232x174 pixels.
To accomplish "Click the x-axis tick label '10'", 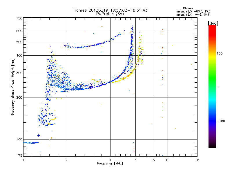I will (168, 160).
